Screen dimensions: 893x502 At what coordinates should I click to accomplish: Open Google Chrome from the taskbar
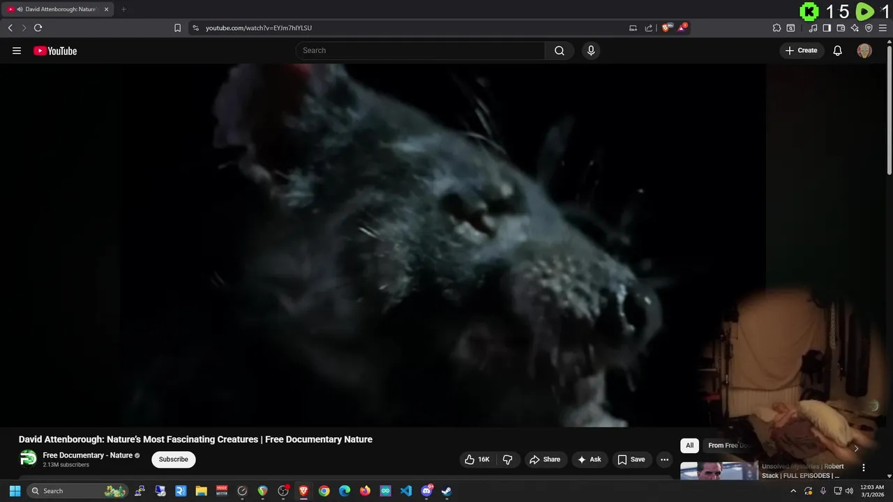(324, 491)
